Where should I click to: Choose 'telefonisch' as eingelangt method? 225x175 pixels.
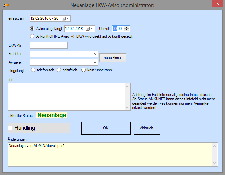[33, 70]
